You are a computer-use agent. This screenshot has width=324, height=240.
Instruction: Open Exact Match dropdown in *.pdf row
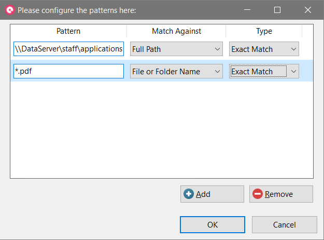(x=264, y=72)
